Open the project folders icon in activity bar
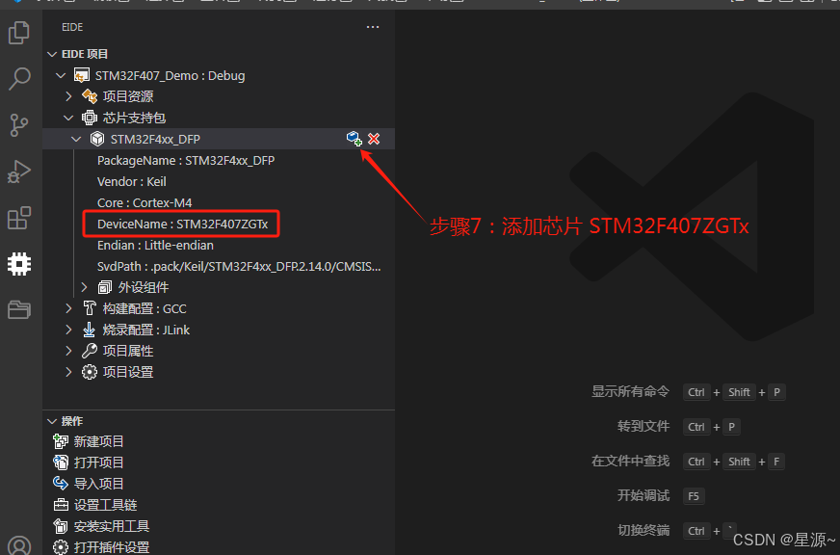840x555 pixels. [19, 309]
